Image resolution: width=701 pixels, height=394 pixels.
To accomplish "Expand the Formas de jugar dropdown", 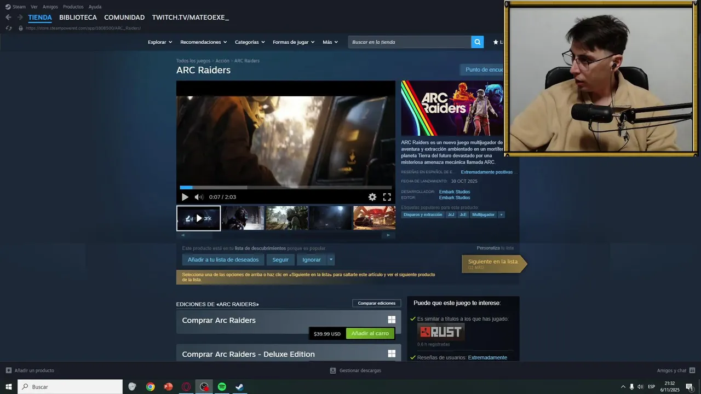I will 294,42.
